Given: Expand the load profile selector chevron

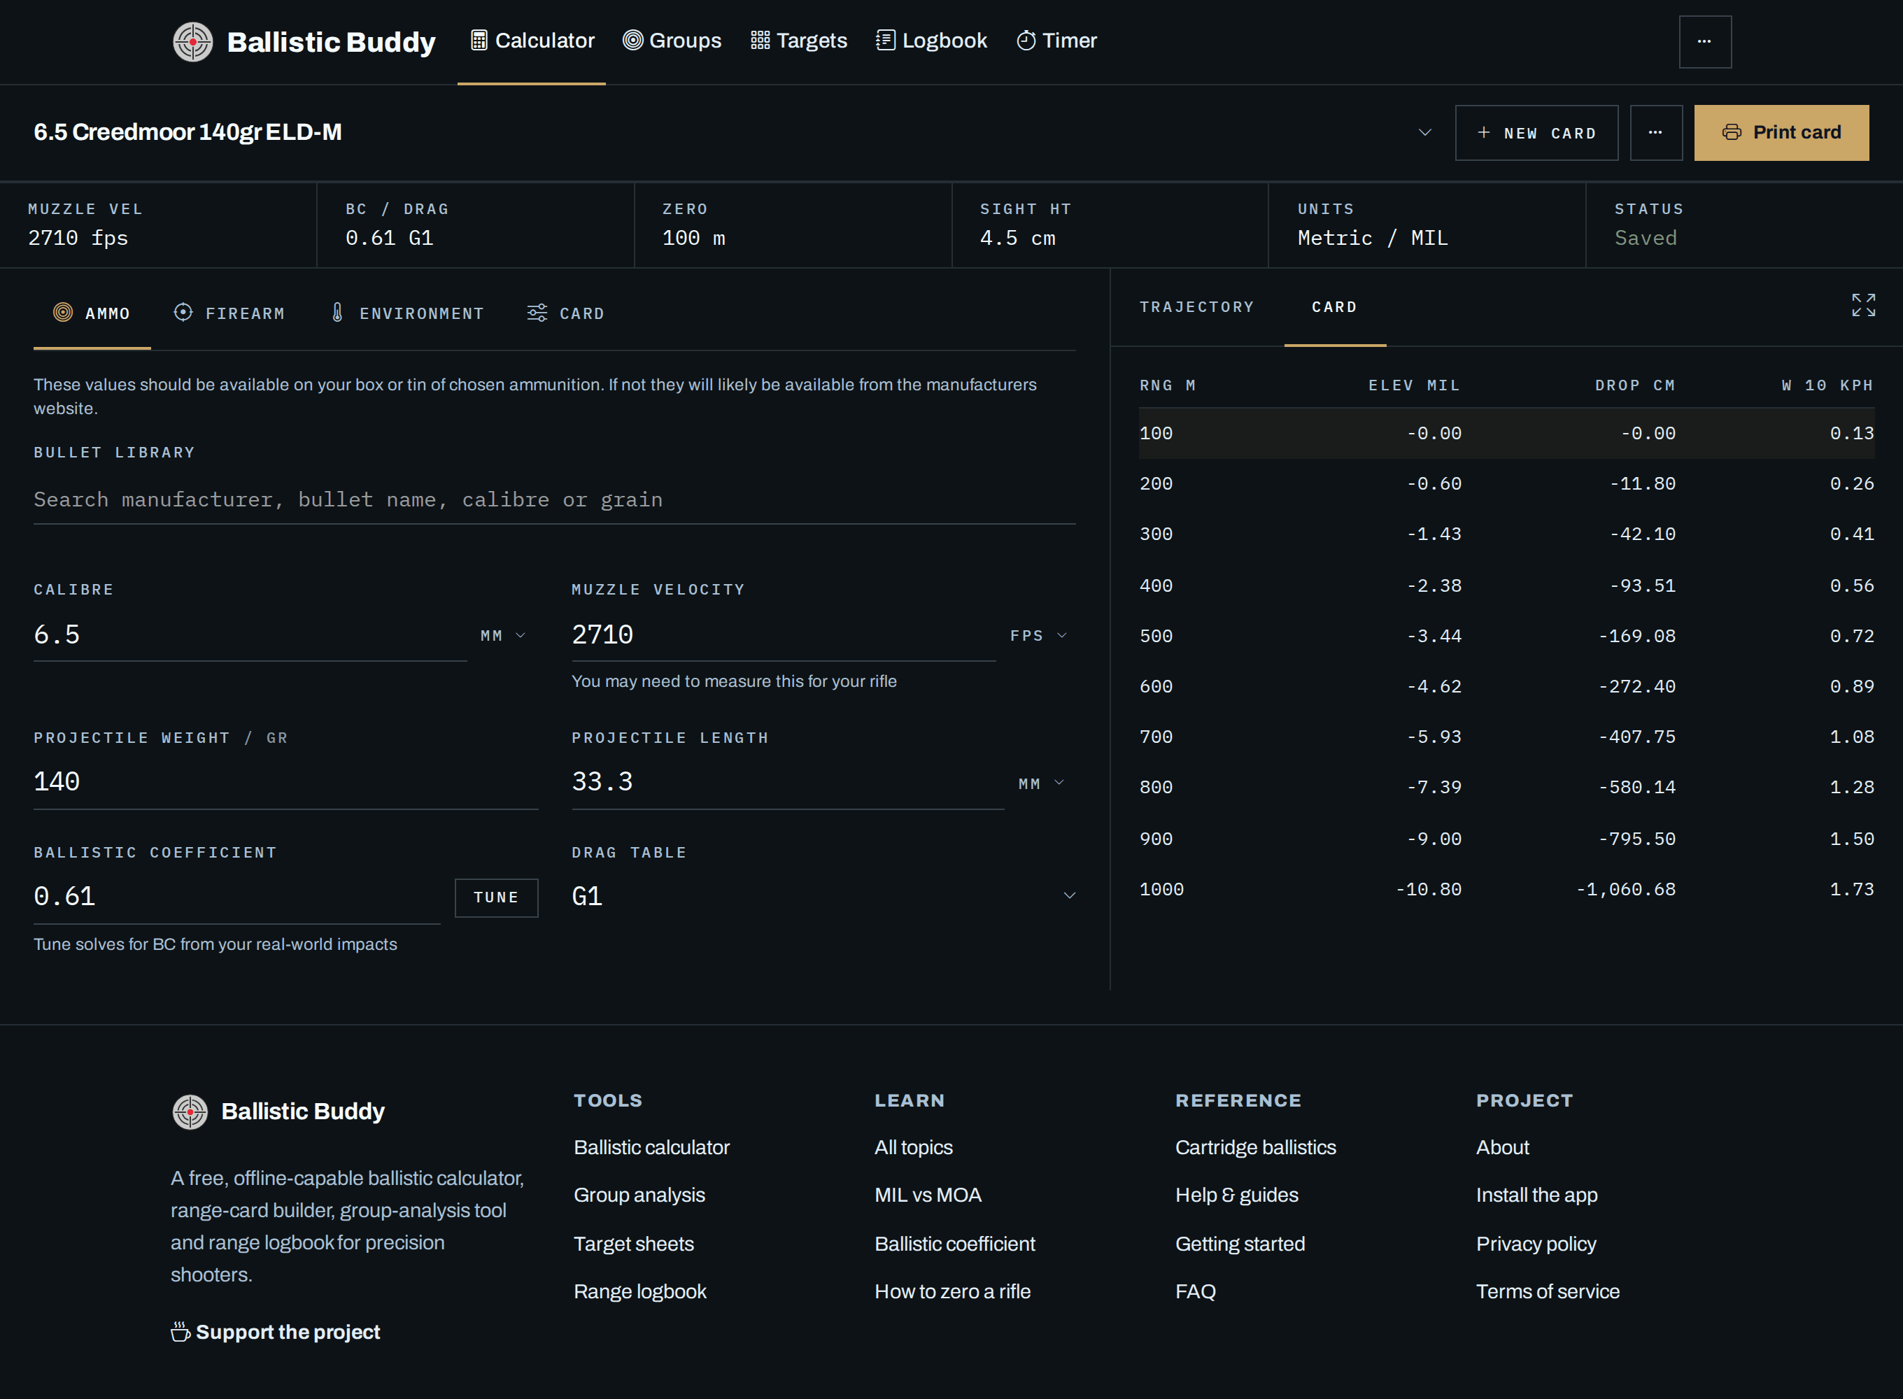Looking at the screenshot, I should [x=1424, y=133].
